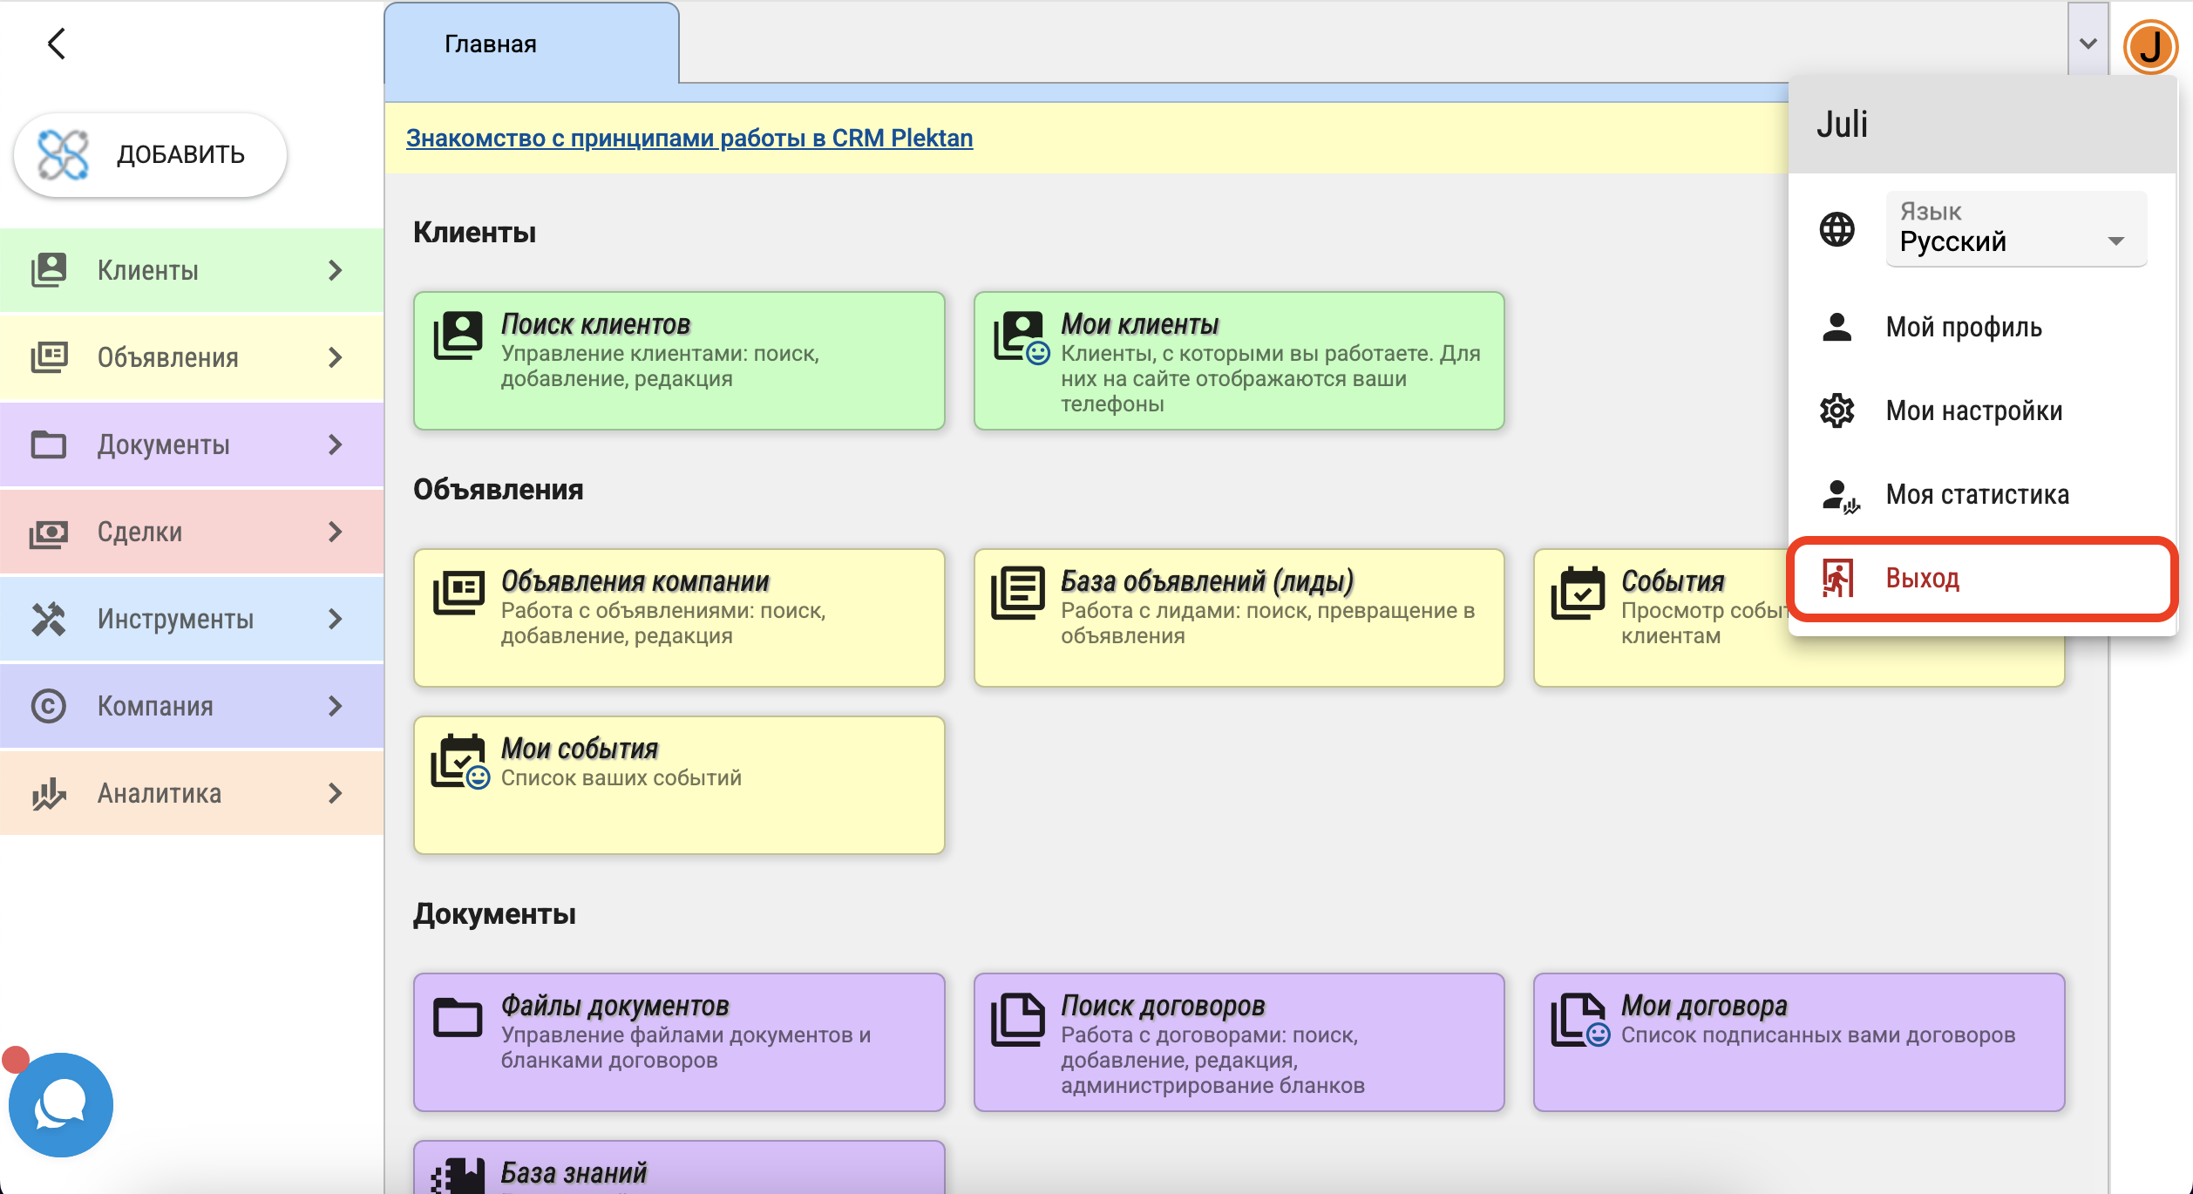
Task: Click the Моя статистика person-chart icon
Action: point(1839,495)
